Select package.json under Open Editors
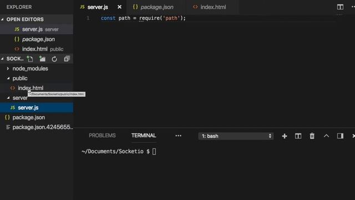The height and width of the screenshot is (200, 355). click(37, 39)
